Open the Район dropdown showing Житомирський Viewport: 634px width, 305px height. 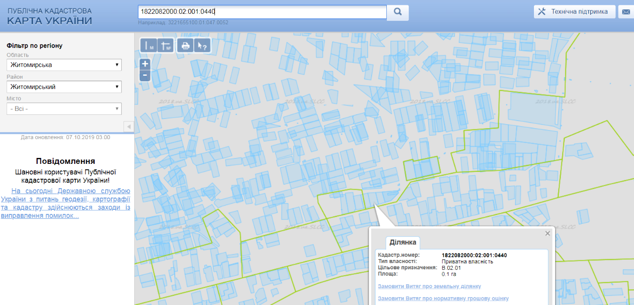click(64, 87)
